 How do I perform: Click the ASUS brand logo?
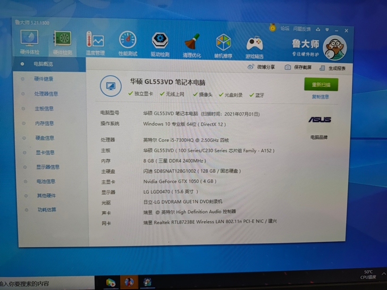(320, 120)
